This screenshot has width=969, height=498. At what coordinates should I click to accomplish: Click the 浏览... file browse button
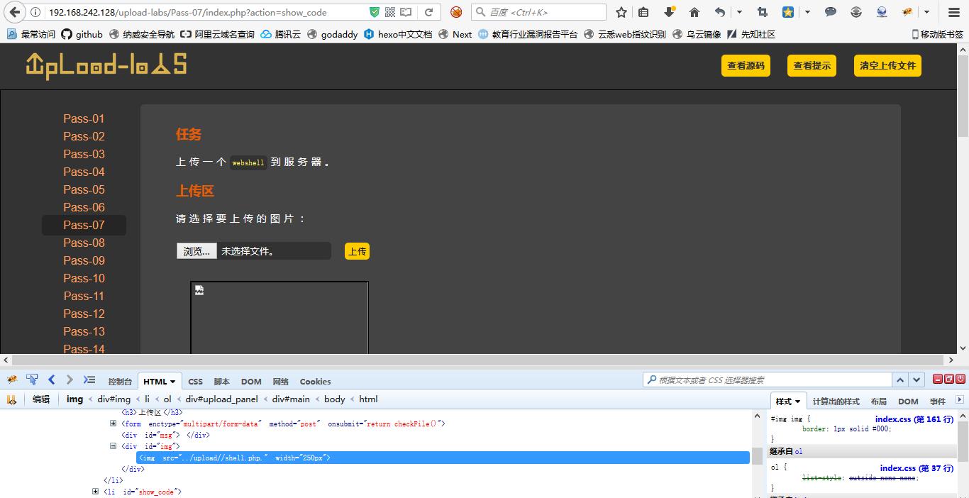pyautogui.click(x=196, y=251)
